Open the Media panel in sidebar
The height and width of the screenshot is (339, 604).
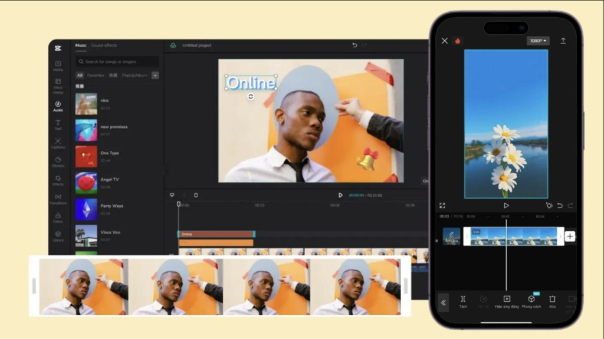point(58,65)
